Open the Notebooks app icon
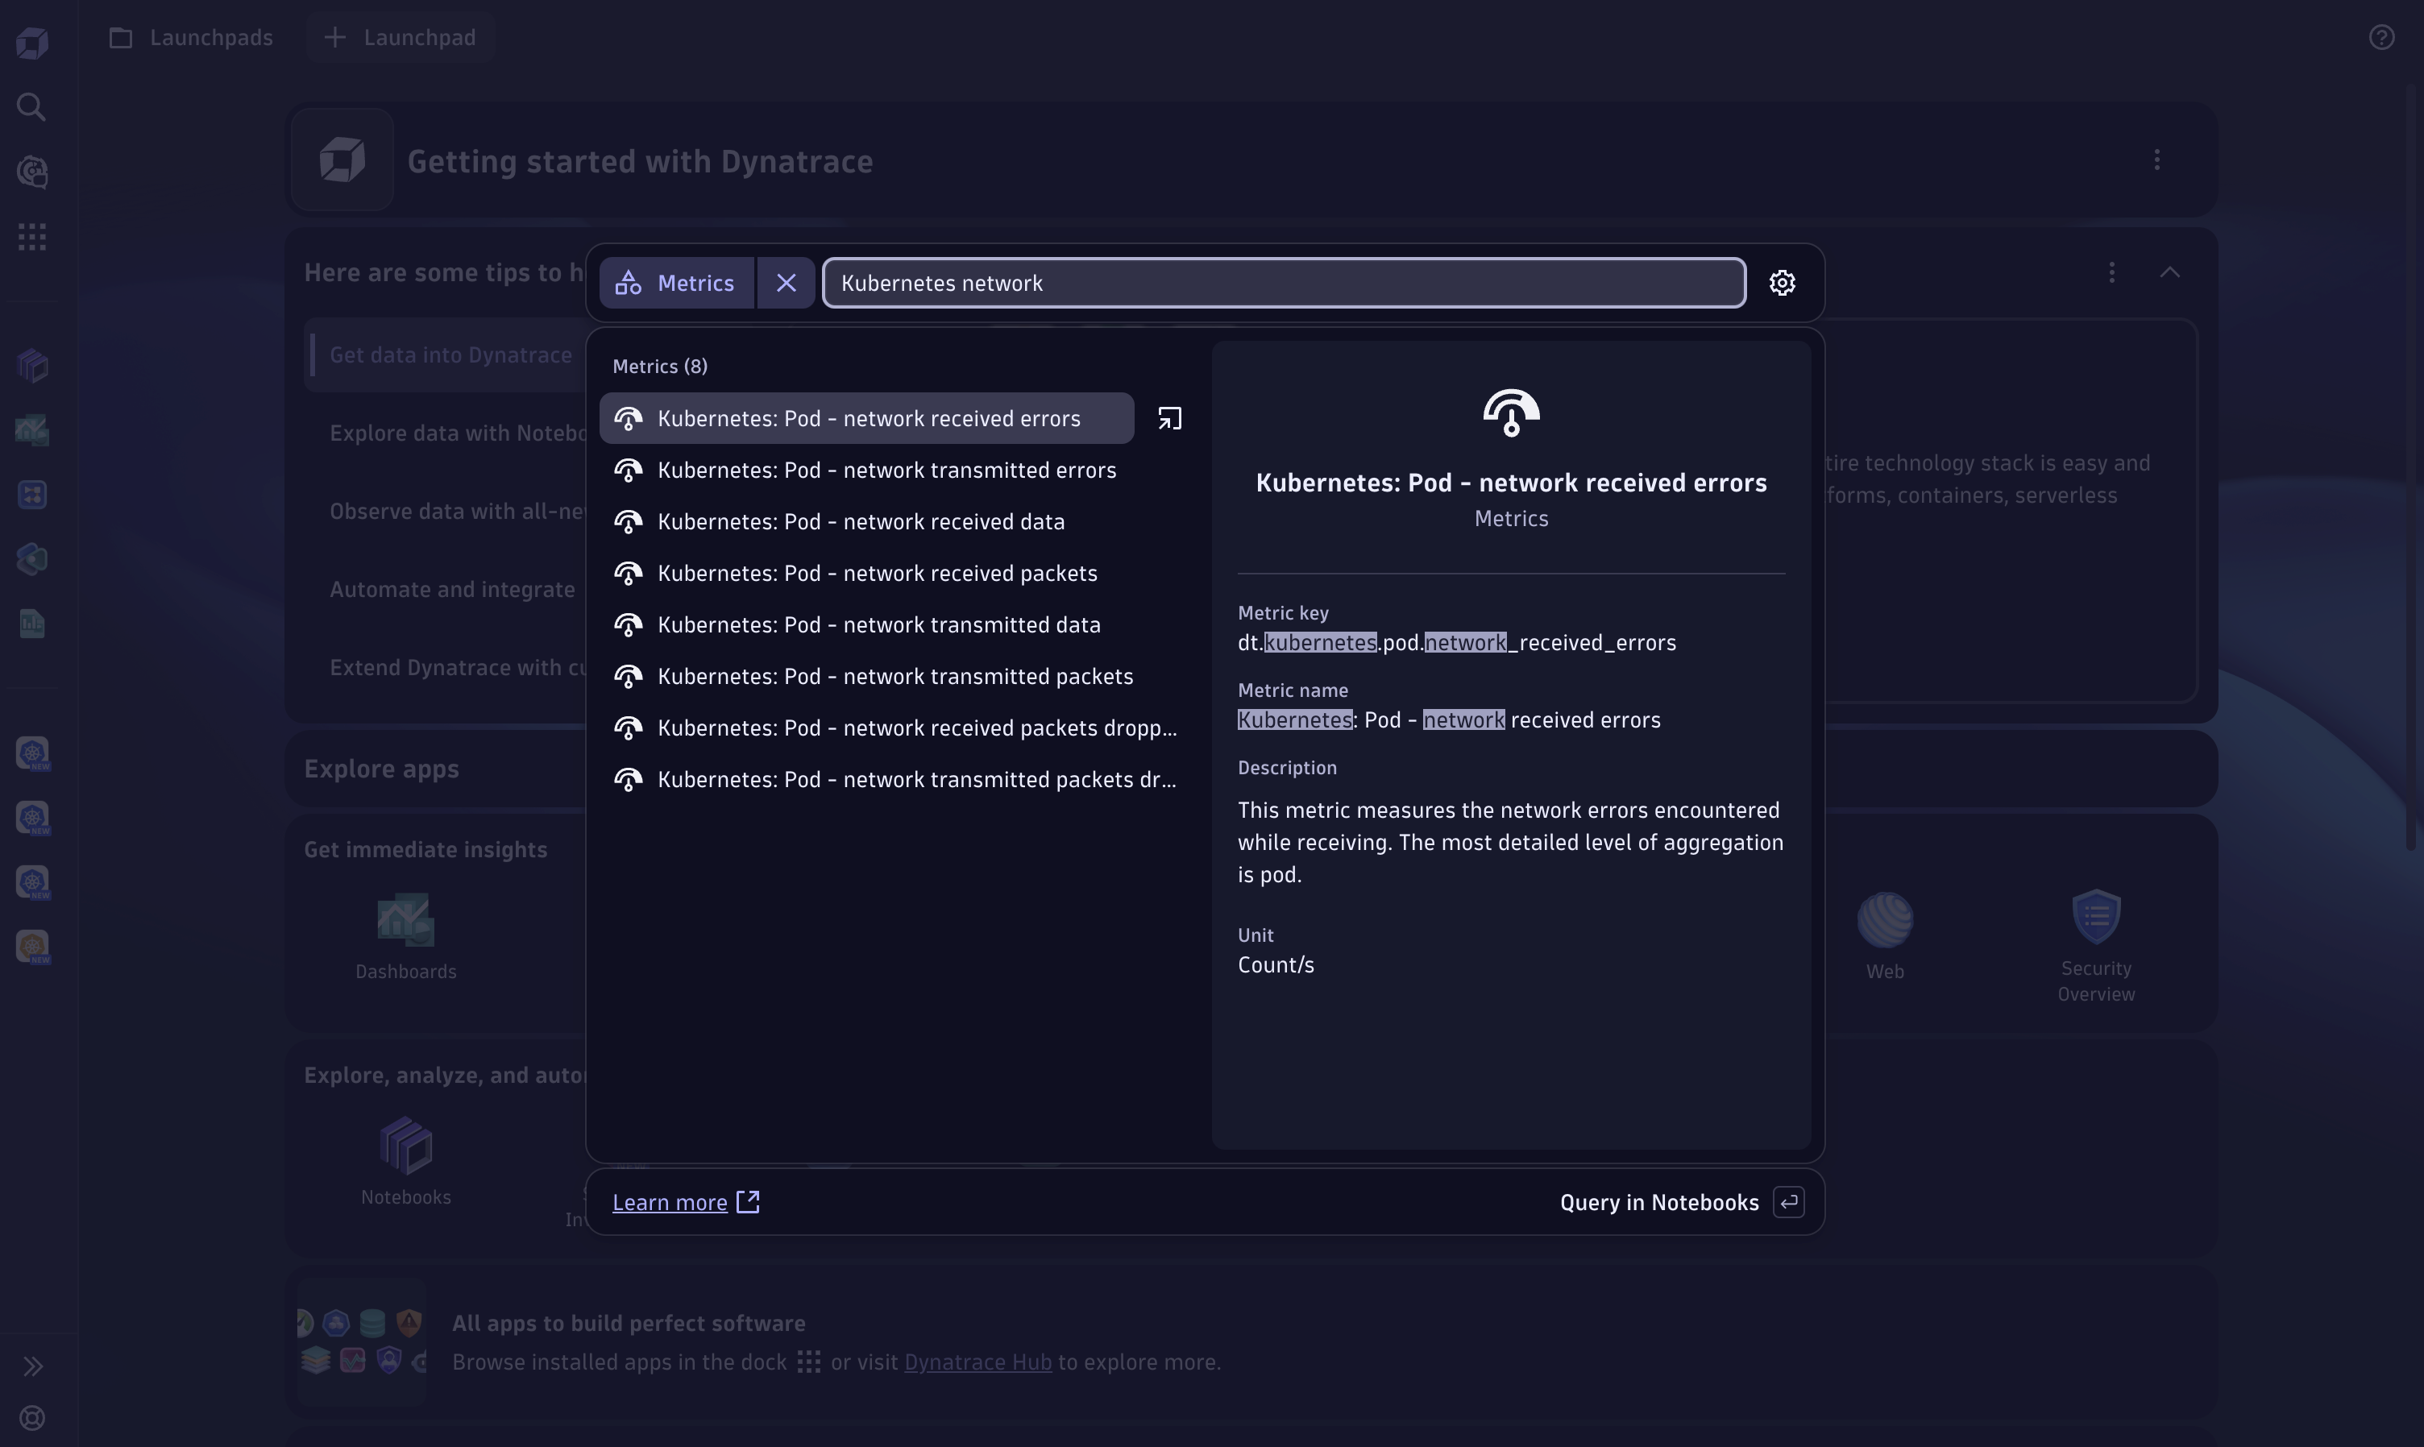2424x1447 pixels. point(405,1145)
